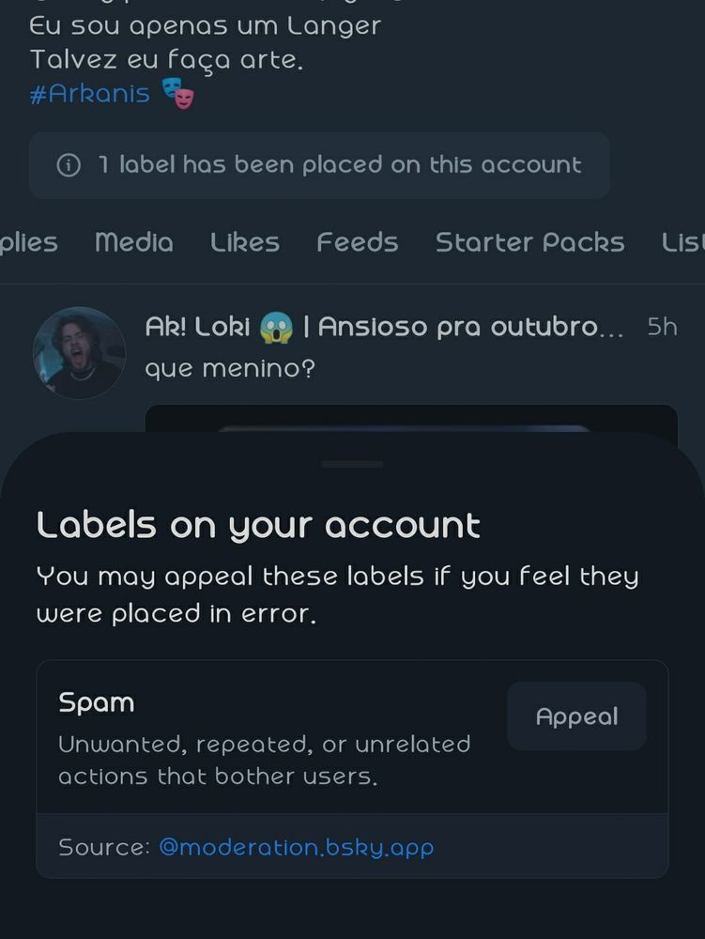Click the 5h post timestamp
705x939 pixels.
point(662,328)
